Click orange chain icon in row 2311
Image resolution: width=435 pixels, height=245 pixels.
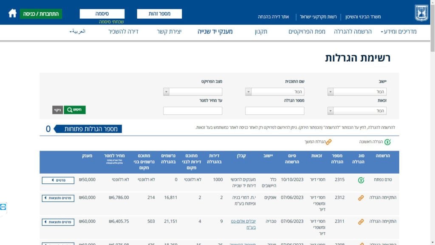pos(361,222)
